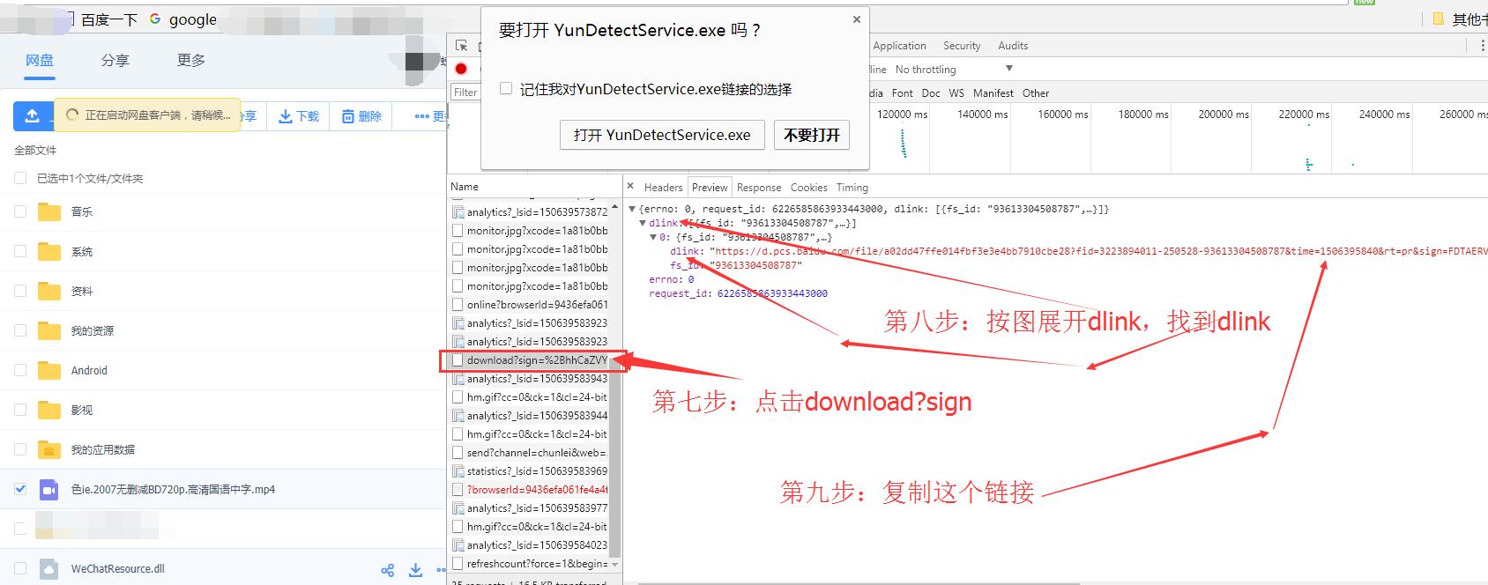Switch to the 分享 tab

point(115,60)
